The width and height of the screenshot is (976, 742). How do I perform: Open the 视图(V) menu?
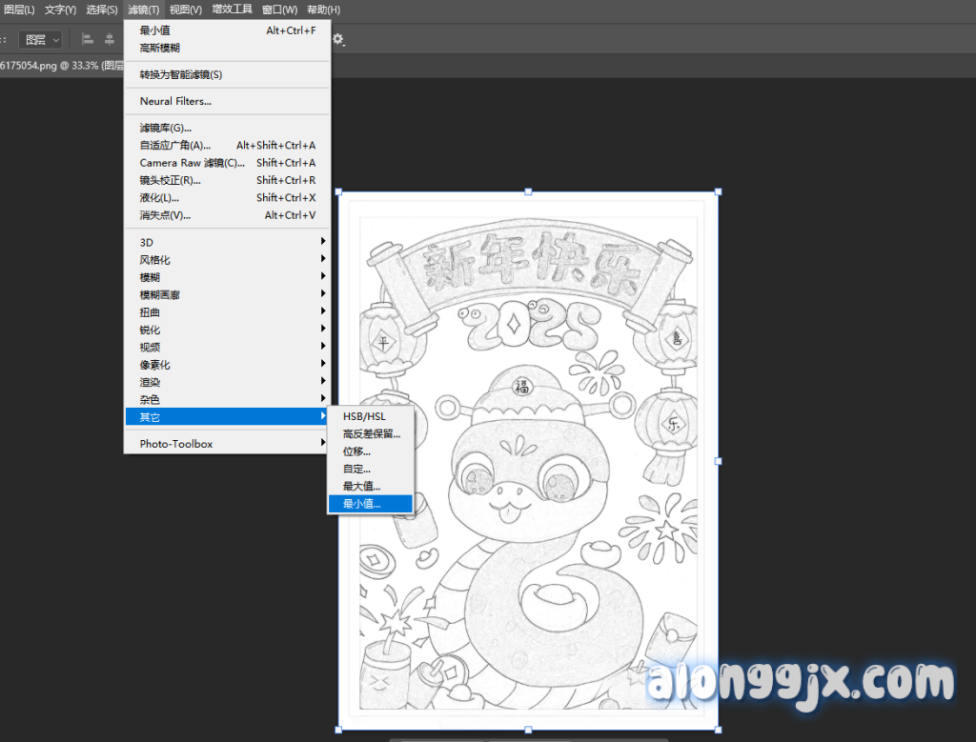pos(186,10)
